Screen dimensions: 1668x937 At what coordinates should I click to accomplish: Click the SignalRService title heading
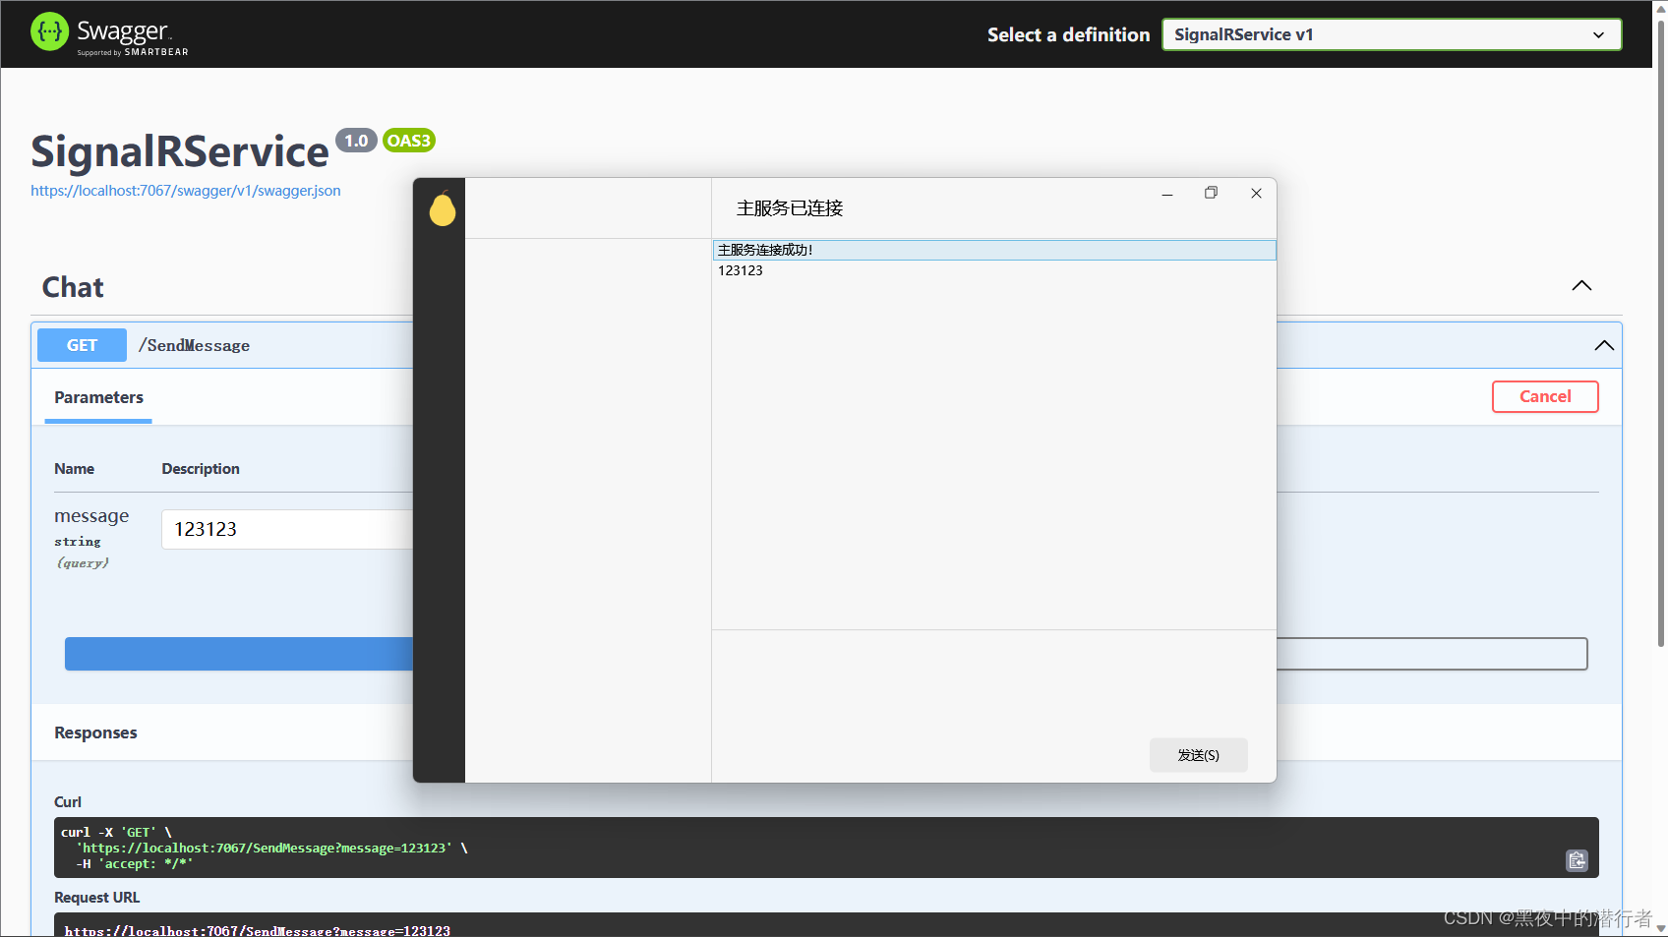click(180, 151)
